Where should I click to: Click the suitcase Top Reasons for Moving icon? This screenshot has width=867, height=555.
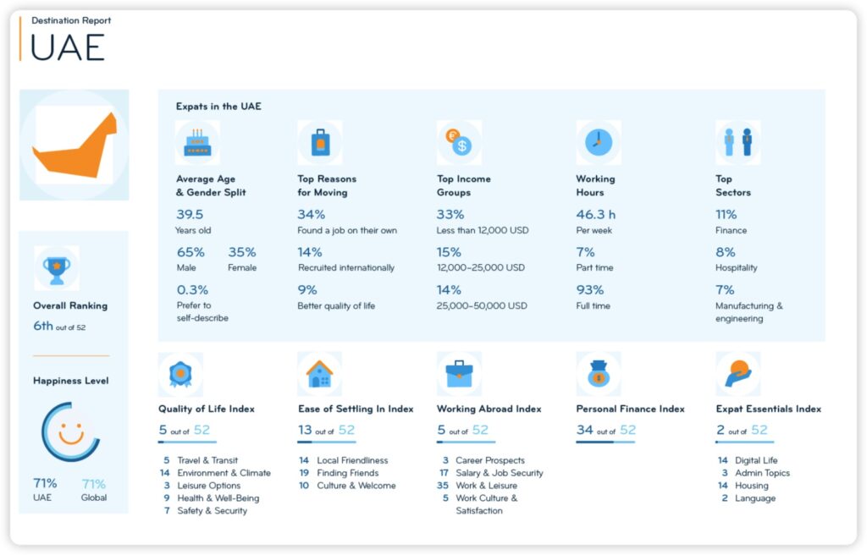click(x=320, y=142)
